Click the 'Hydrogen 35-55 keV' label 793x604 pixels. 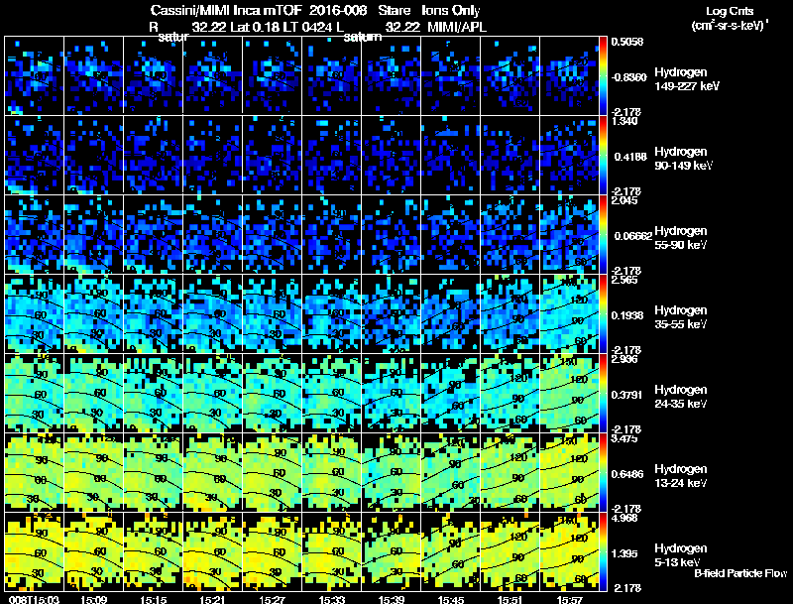pos(681,317)
